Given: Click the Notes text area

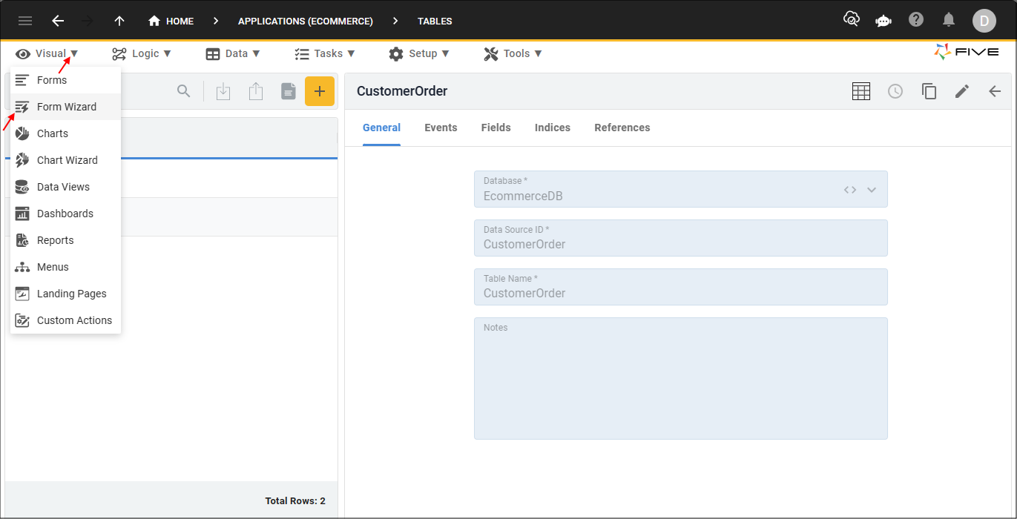Looking at the screenshot, I should [681, 378].
